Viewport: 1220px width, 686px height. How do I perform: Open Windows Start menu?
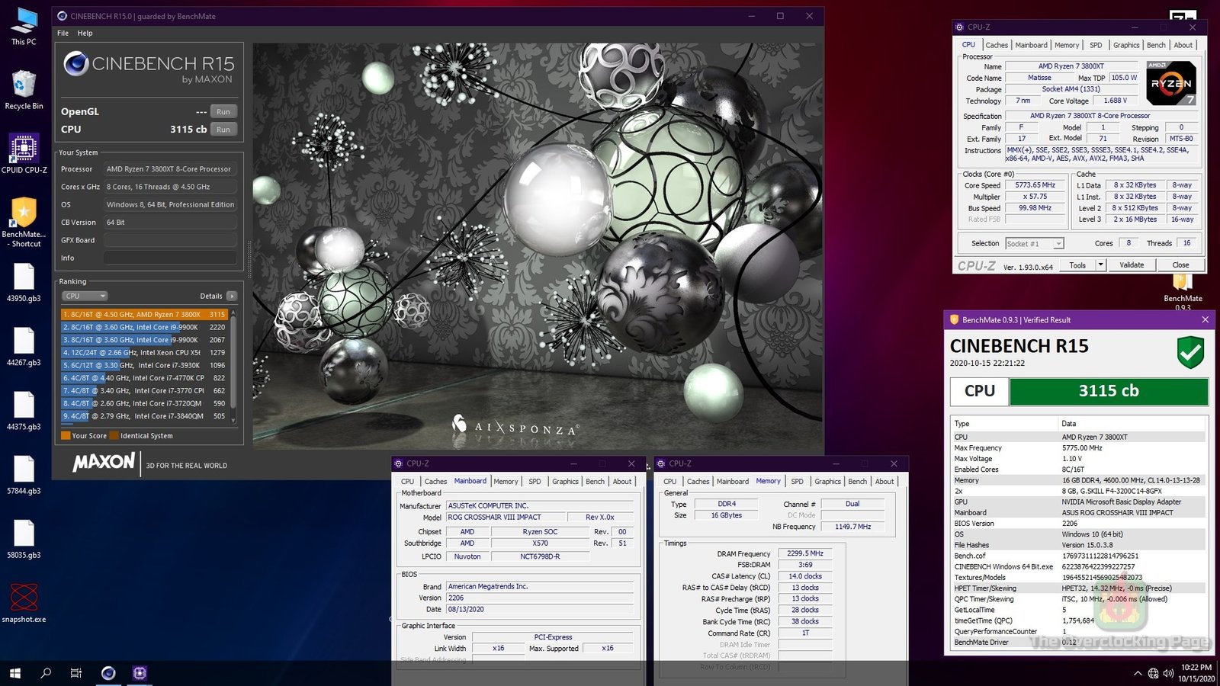[14, 672]
